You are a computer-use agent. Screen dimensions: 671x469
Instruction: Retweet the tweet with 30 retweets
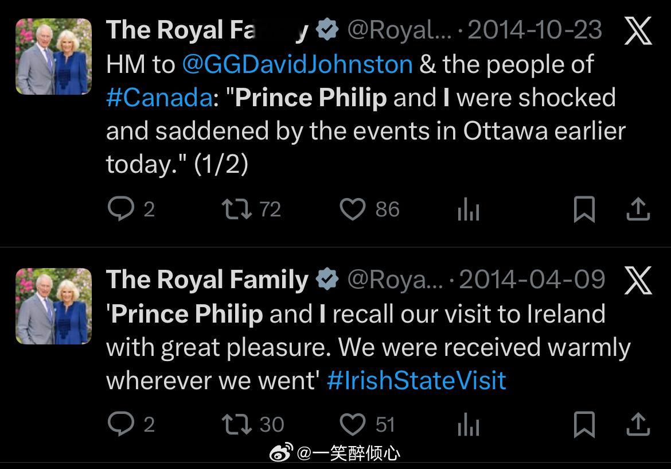(237, 424)
